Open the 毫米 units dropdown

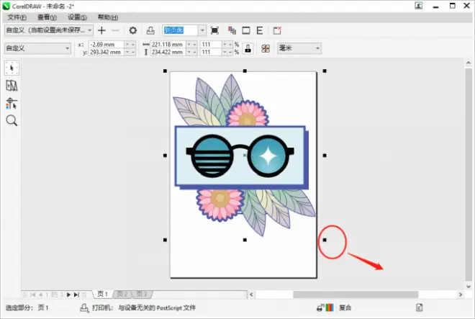pos(299,48)
